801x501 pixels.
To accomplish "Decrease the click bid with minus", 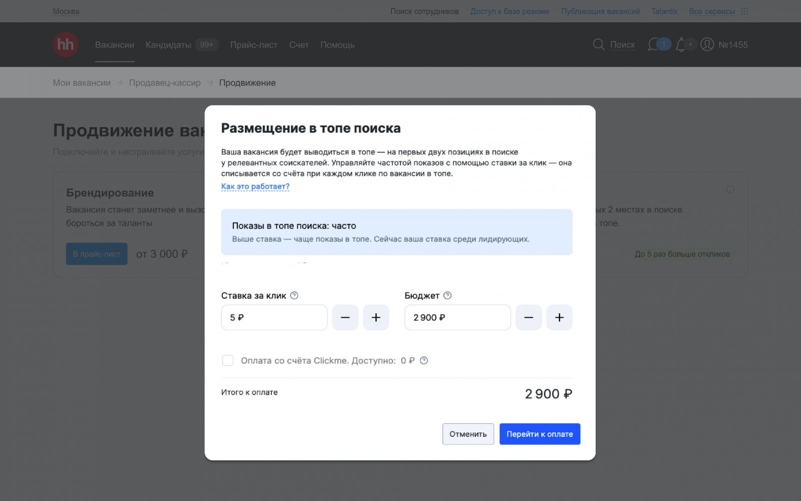I will point(345,318).
